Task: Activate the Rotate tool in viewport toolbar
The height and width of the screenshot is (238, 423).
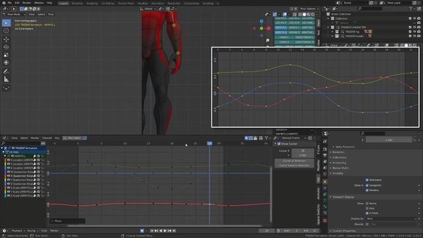Action: [x=6, y=47]
